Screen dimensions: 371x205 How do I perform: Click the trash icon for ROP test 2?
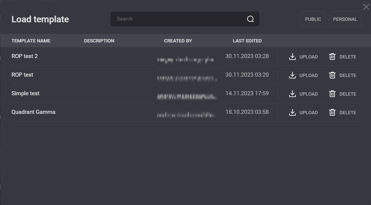(x=332, y=57)
